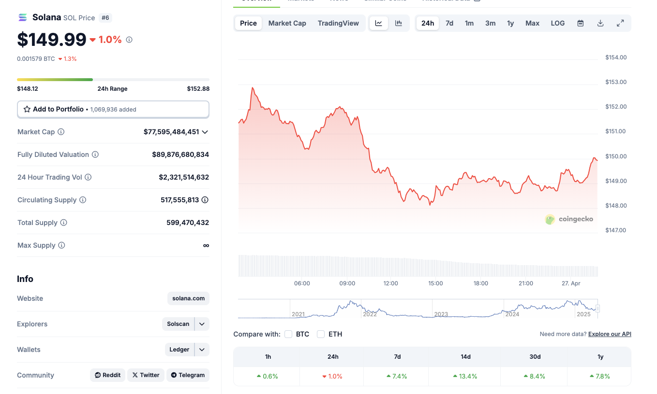Viewport: 657px width, 394px height.
Task: Open info icon beside 517,555,813 value
Action: (205, 200)
